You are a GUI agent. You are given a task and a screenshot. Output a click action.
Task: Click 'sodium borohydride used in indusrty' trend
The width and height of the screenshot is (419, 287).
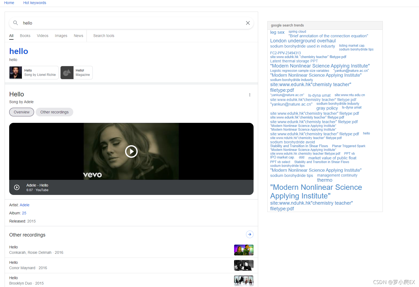(302, 46)
